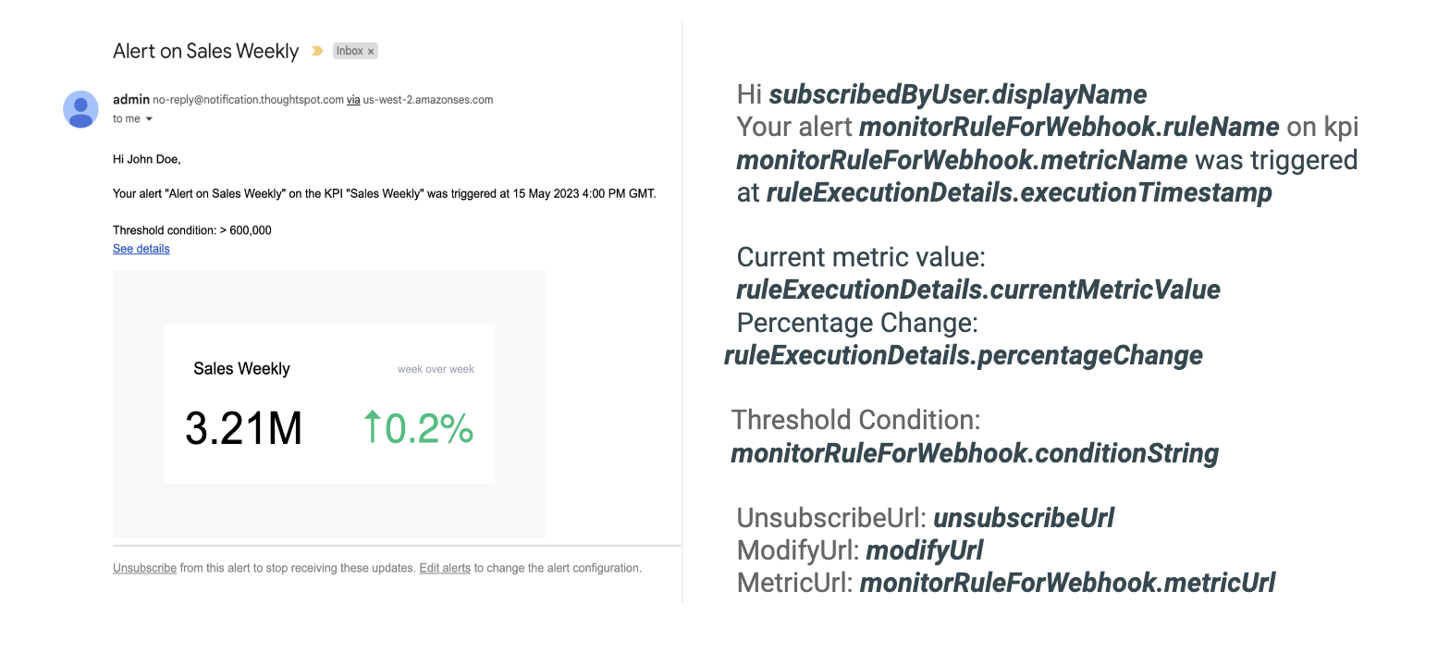Remove the Inbox label using its x
The image size is (1450, 665).
click(371, 52)
